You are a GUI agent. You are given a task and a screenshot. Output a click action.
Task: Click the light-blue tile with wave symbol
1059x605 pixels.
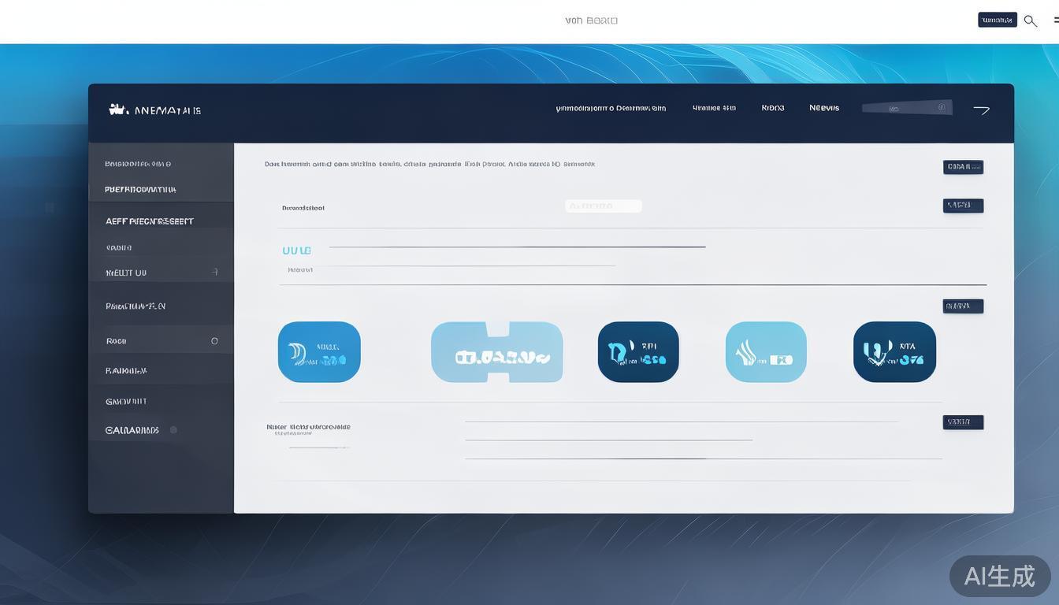point(766,352)
